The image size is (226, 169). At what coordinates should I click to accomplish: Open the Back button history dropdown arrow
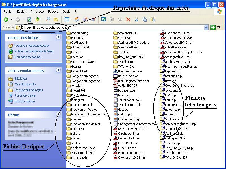12,19
